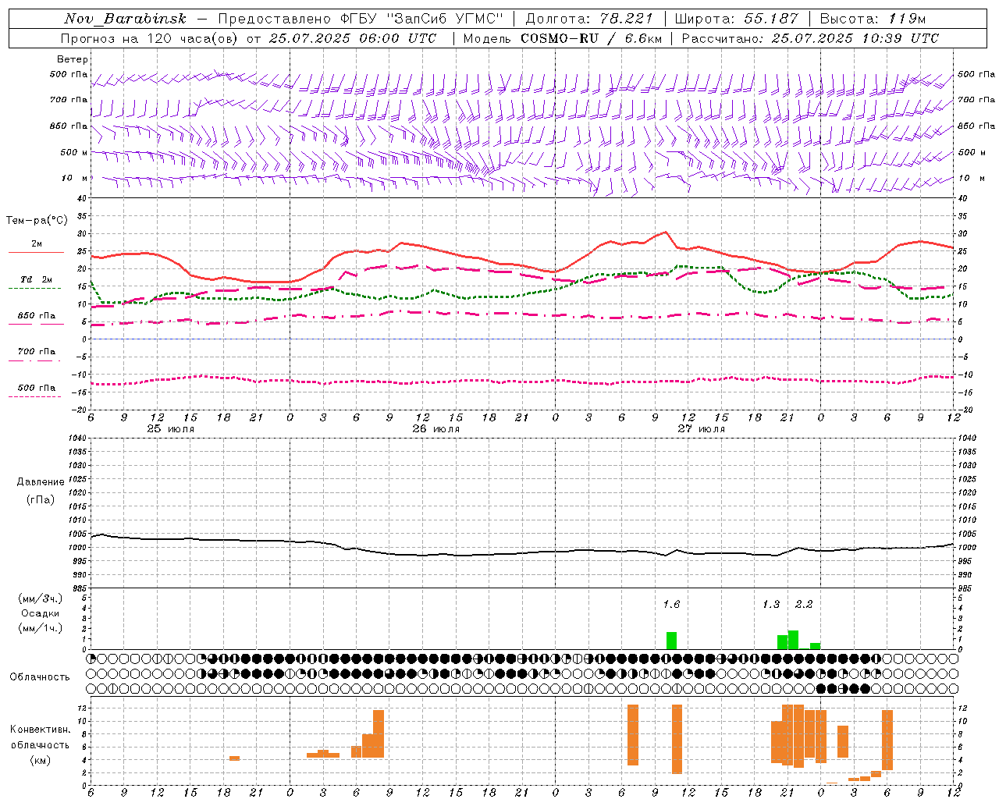Click the Осадки precipitation label
Viewport: 999px width, 799px height.
point(40,613)
